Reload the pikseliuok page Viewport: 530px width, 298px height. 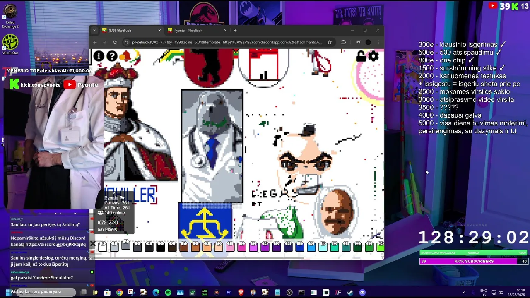point(115,42)
